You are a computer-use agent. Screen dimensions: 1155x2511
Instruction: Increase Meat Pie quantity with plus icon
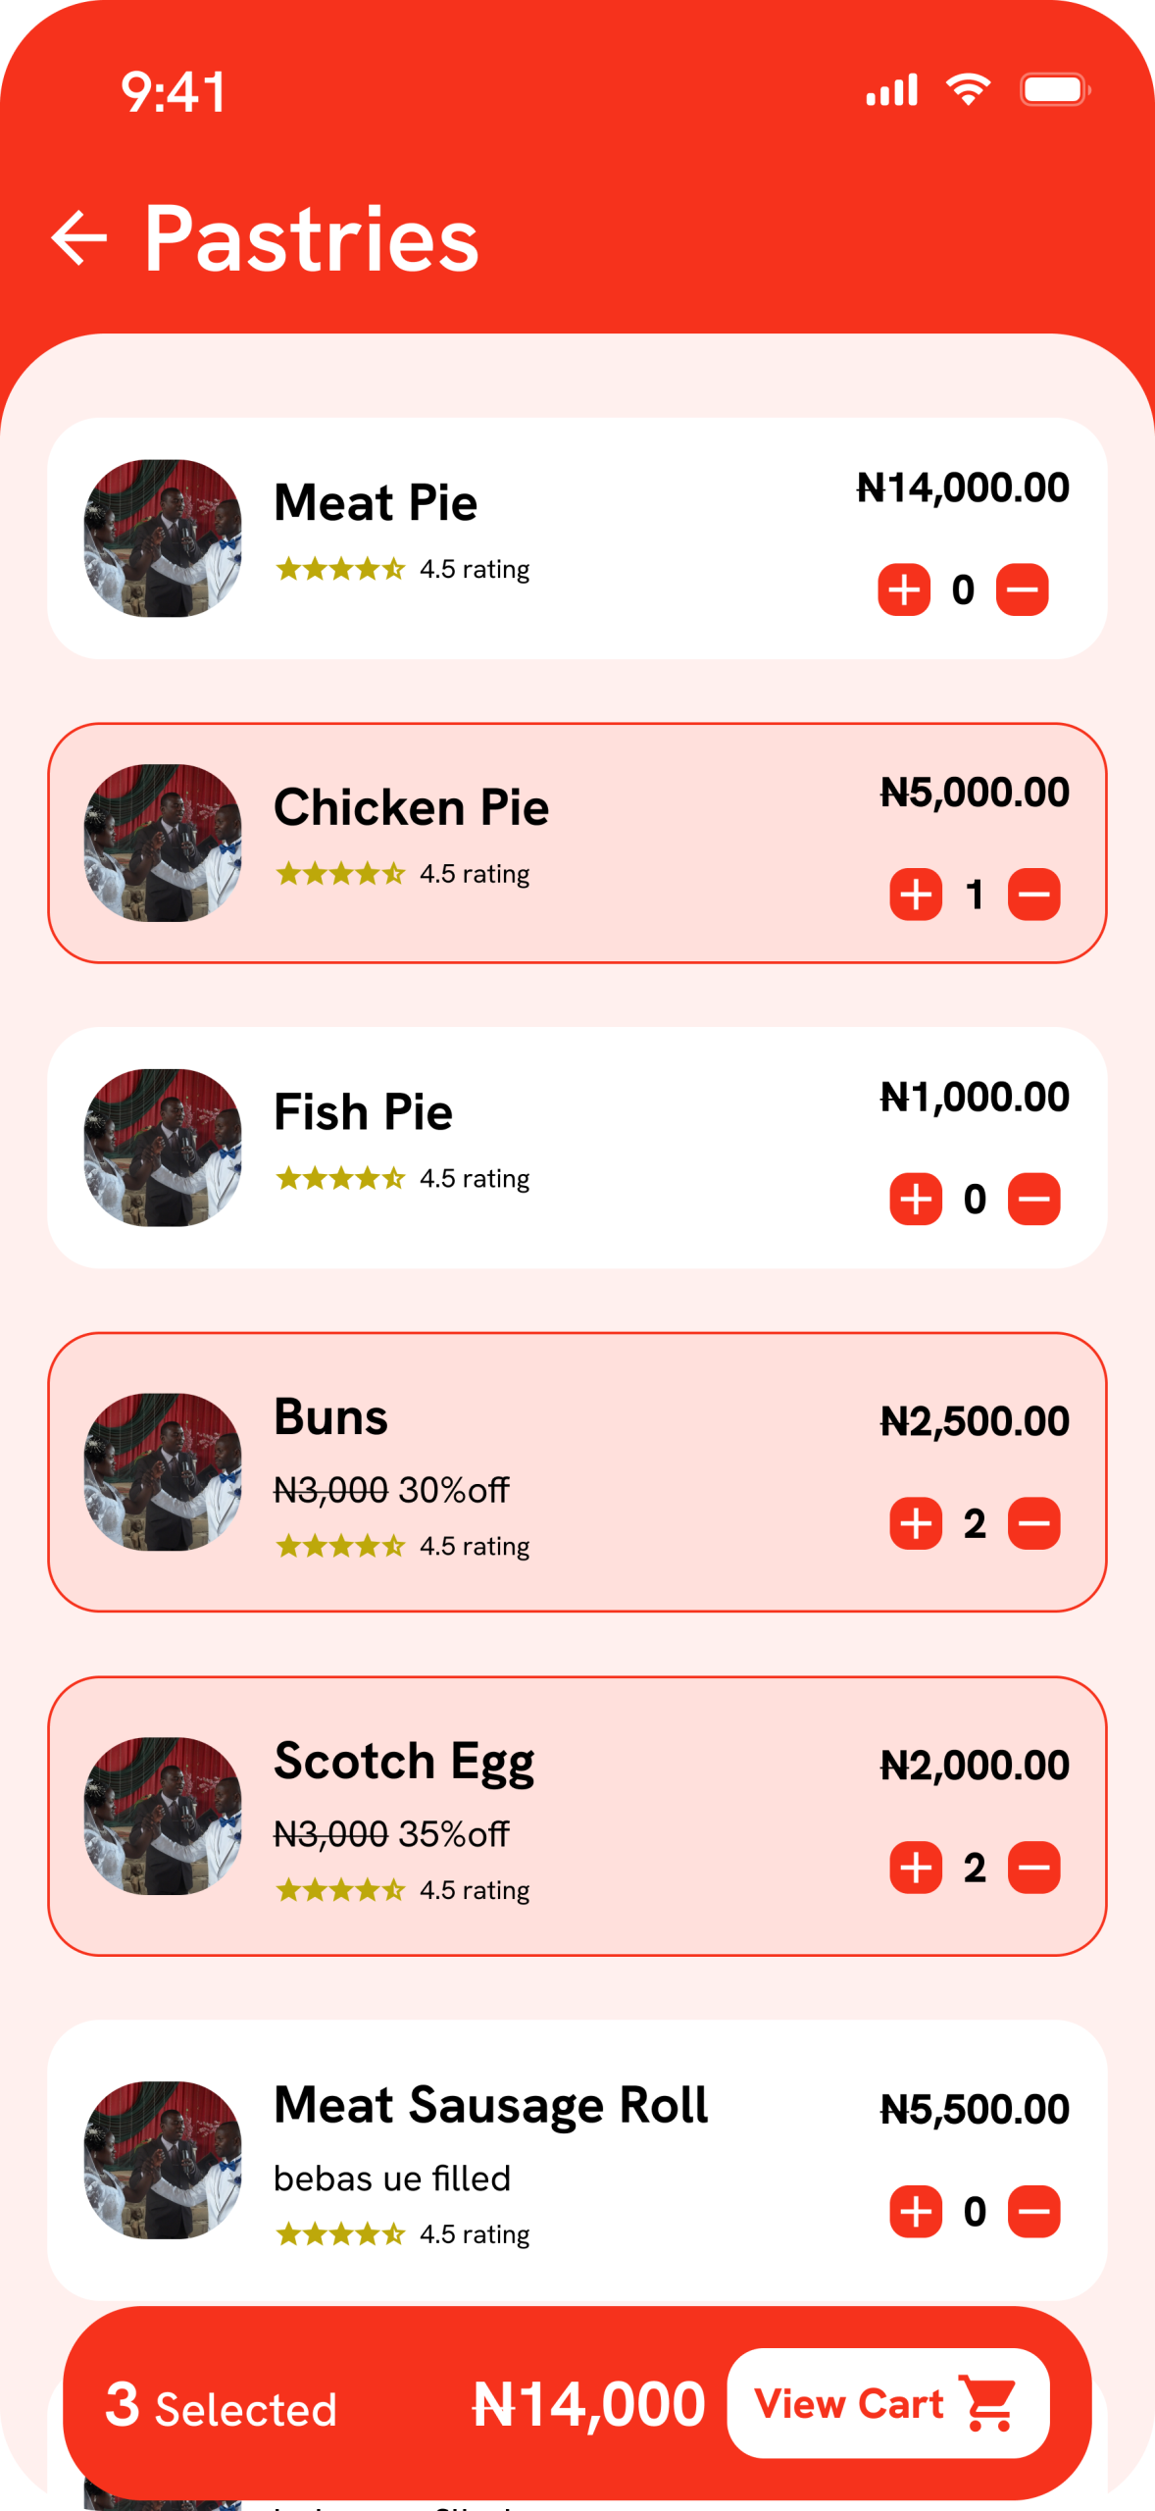[903, 589]
